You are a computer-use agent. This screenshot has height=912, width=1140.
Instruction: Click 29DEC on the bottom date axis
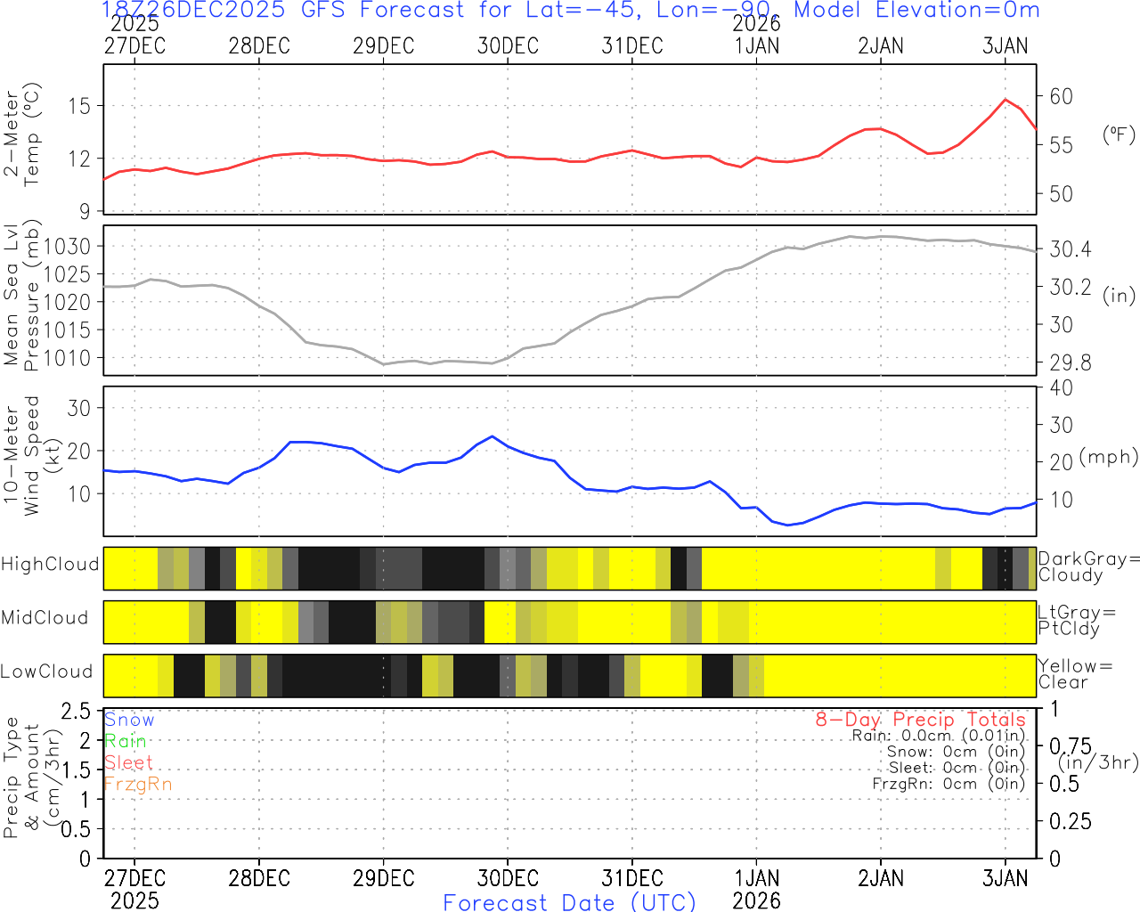click(x=384, y=878)
